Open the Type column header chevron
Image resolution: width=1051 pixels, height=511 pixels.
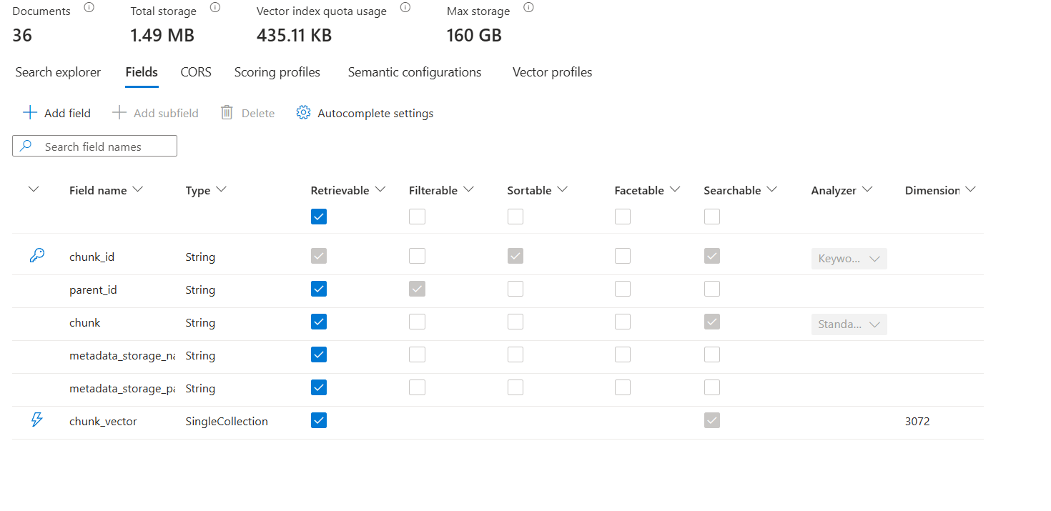click(221, 189)
